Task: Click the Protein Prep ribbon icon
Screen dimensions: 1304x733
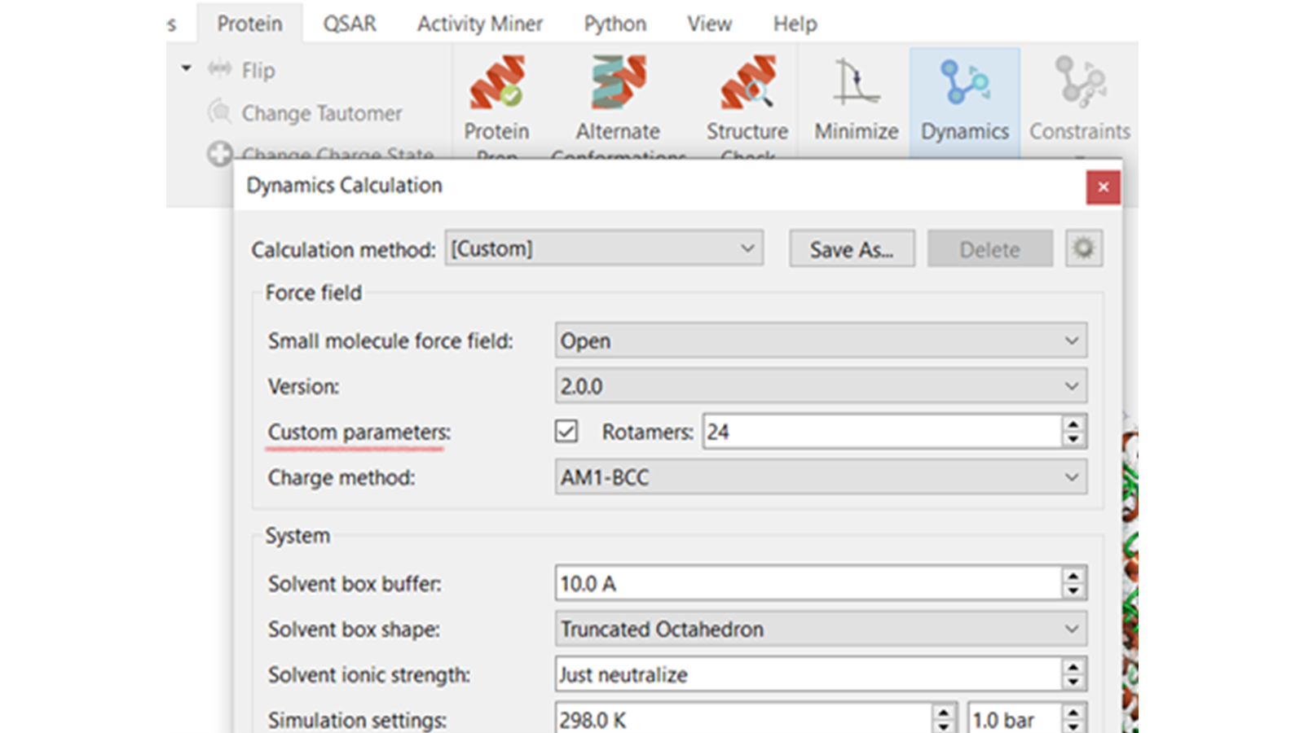Action: pyautogui.click(x=496, y=83)
